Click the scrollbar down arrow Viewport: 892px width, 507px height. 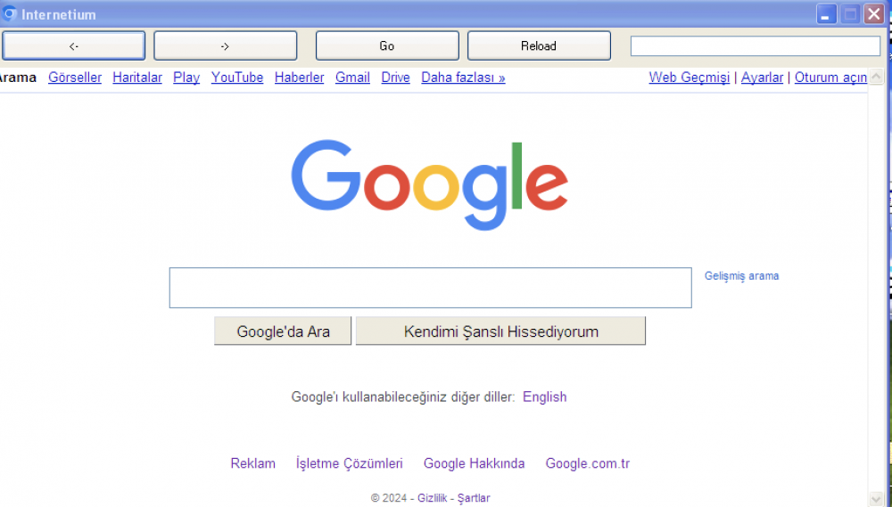(876, 499)
